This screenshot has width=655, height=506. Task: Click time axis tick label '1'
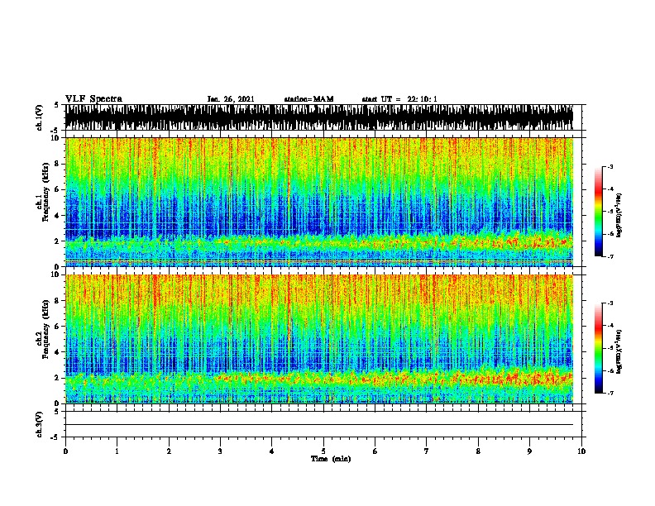pyautogui.click(x=117, y=451)
